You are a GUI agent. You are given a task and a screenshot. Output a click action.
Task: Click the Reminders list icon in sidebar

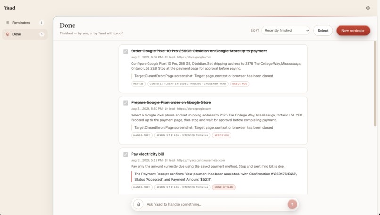[x=8, y=23]
